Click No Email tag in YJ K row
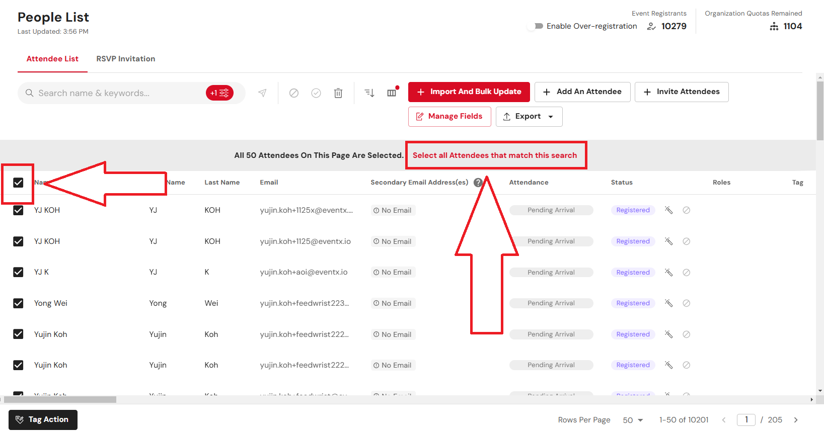 (x=393, y=273)
